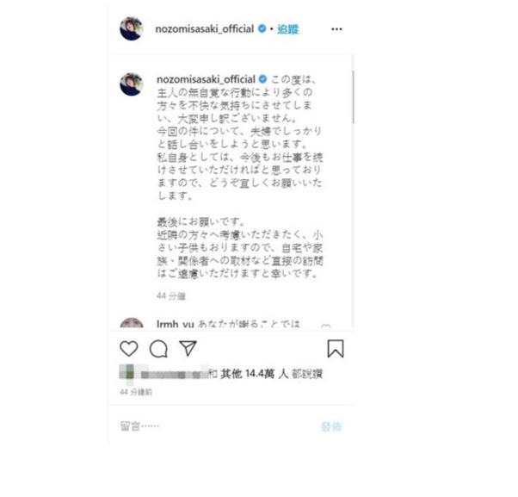This screenshot has height=497, width=518.
Task: Share post using paper plane icon
Action: 188,349
